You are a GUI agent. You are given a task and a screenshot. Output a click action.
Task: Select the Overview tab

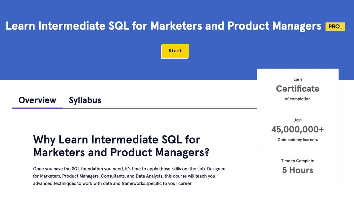[x=37, y=100]
